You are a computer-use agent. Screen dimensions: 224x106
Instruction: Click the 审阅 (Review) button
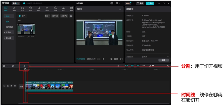pos(140,3)
